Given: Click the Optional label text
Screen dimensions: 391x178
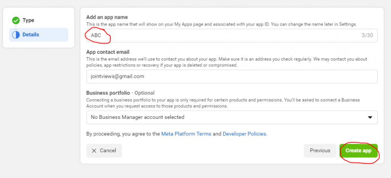Looking at the screenshot, I should (x=145, y=93).
